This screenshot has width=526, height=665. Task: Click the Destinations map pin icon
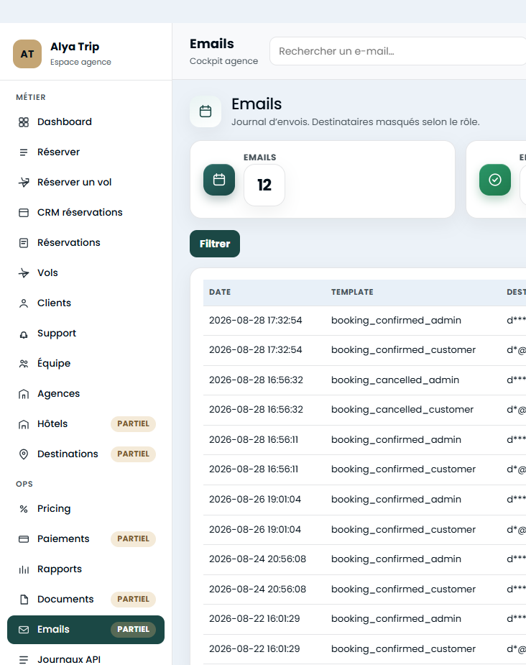[x=24, y=454]
